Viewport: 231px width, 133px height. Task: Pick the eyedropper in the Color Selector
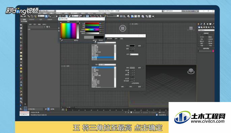pyautogui.click(x=62, y=40)
